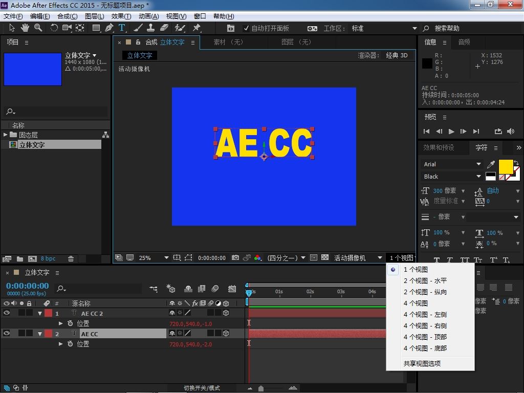Select the Clone Stamp tool
Viewport: 524px width, 393px height.
(x=151, y=28)
